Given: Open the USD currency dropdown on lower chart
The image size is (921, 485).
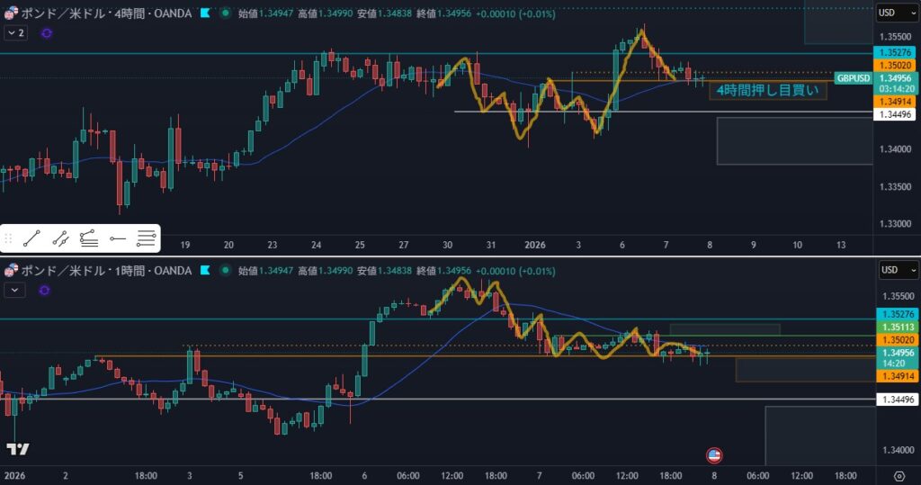Looking at the screenshot, I should [897, 270].
